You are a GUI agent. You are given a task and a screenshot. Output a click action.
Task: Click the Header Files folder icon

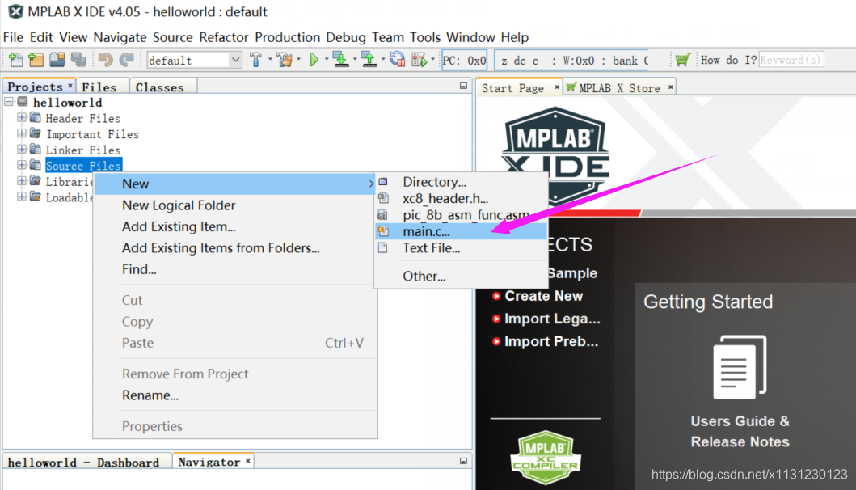pyautogui.click(x=36, y=117)
